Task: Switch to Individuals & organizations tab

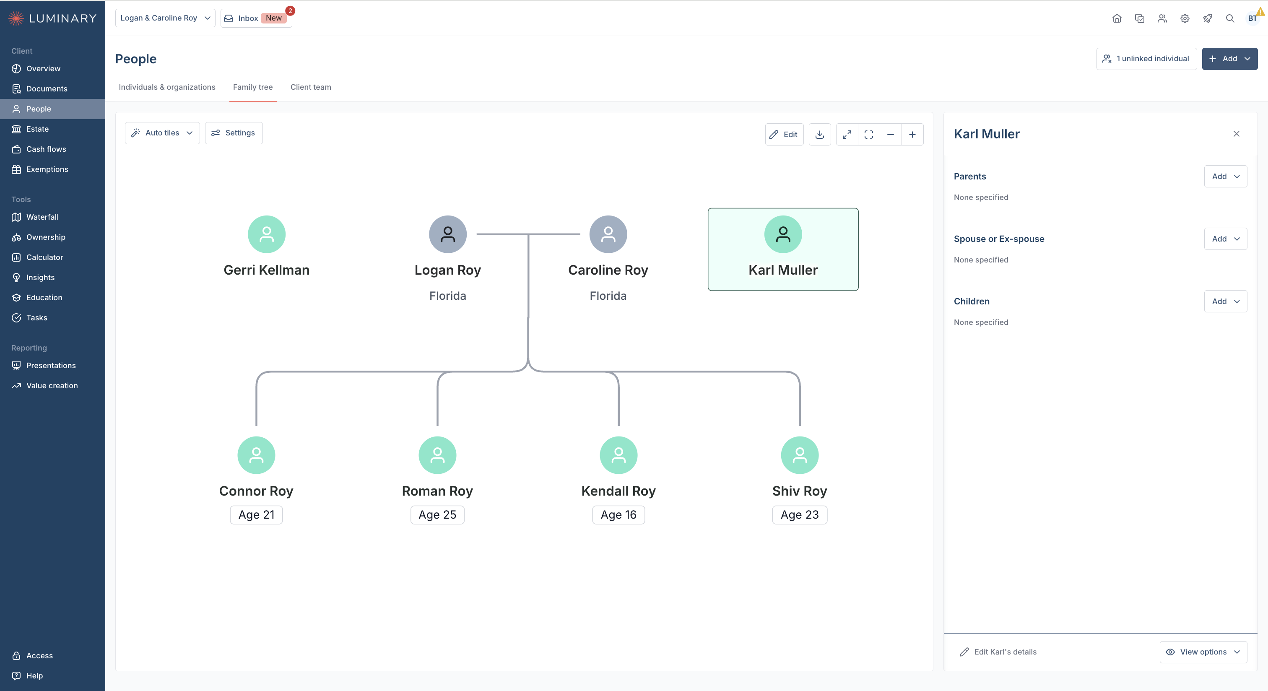Action: [167, 87]
